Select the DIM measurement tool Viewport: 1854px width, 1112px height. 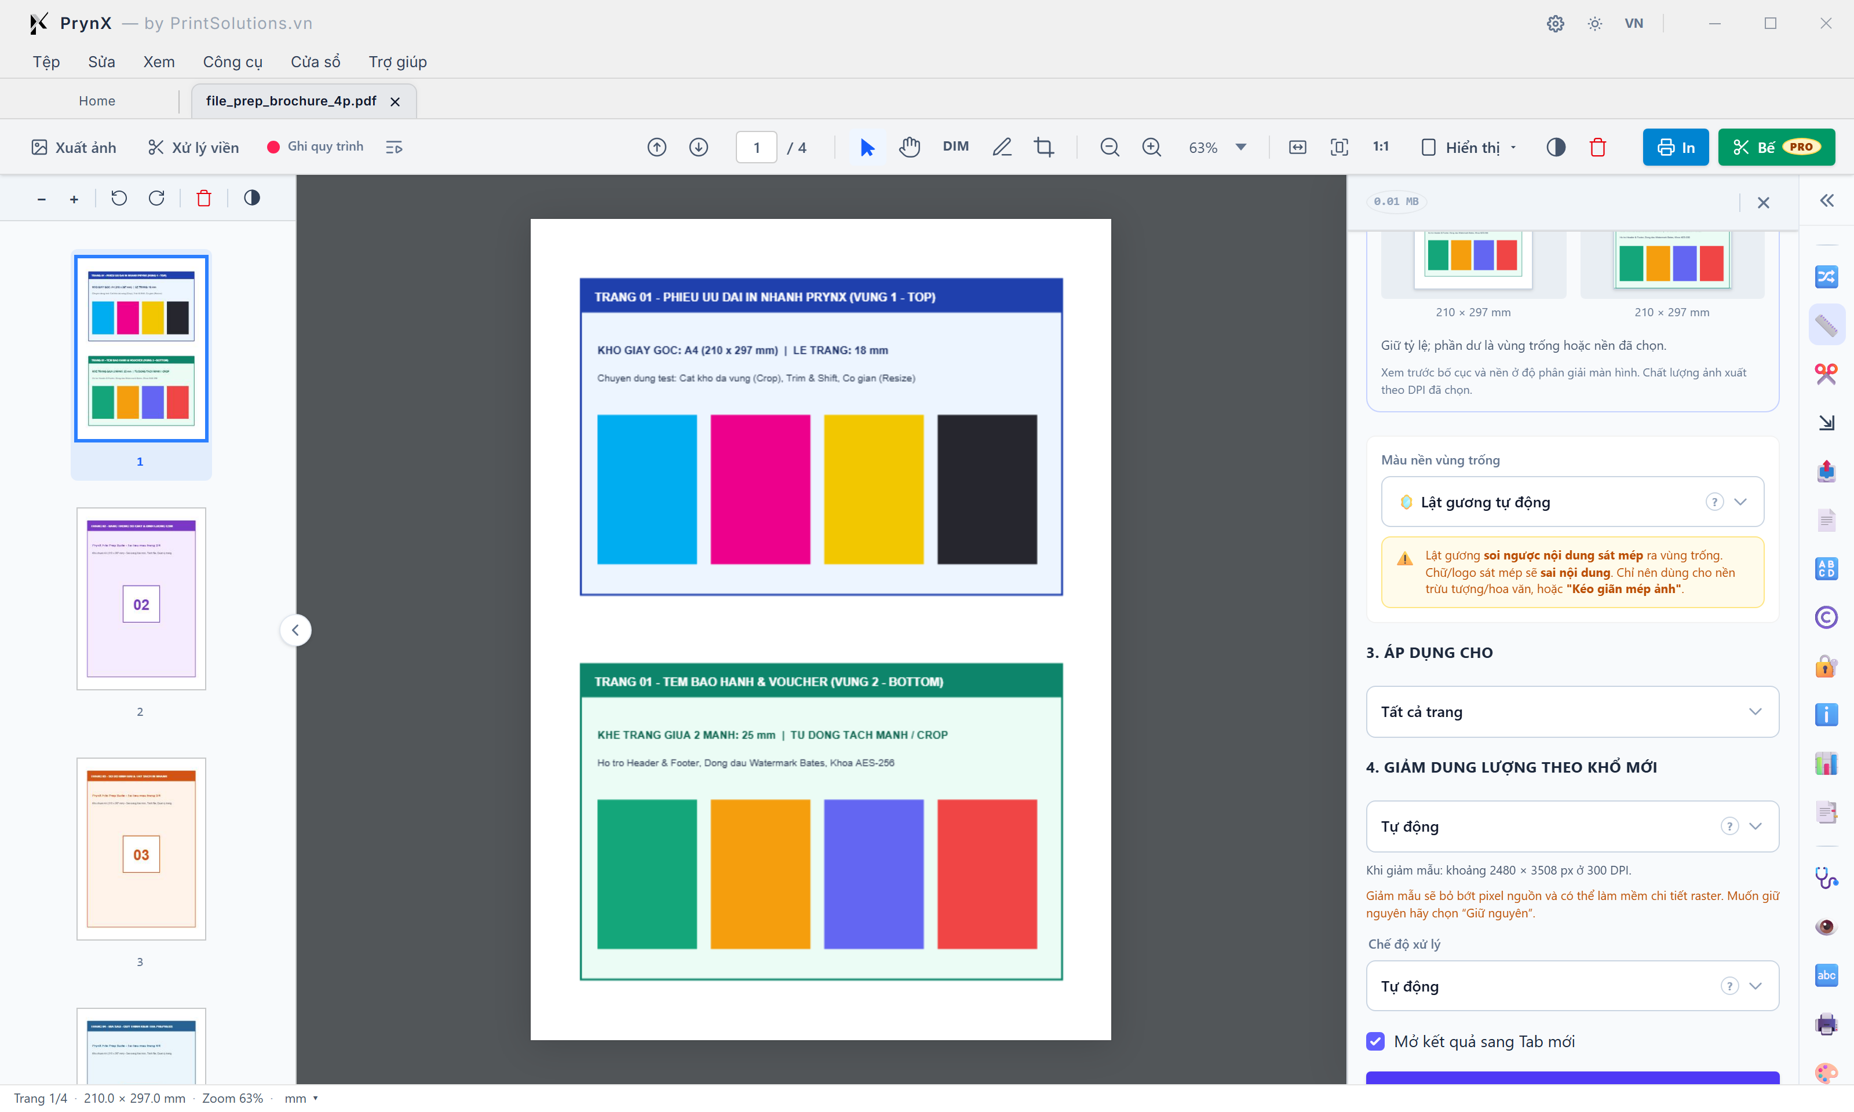(x=955, y=147)
